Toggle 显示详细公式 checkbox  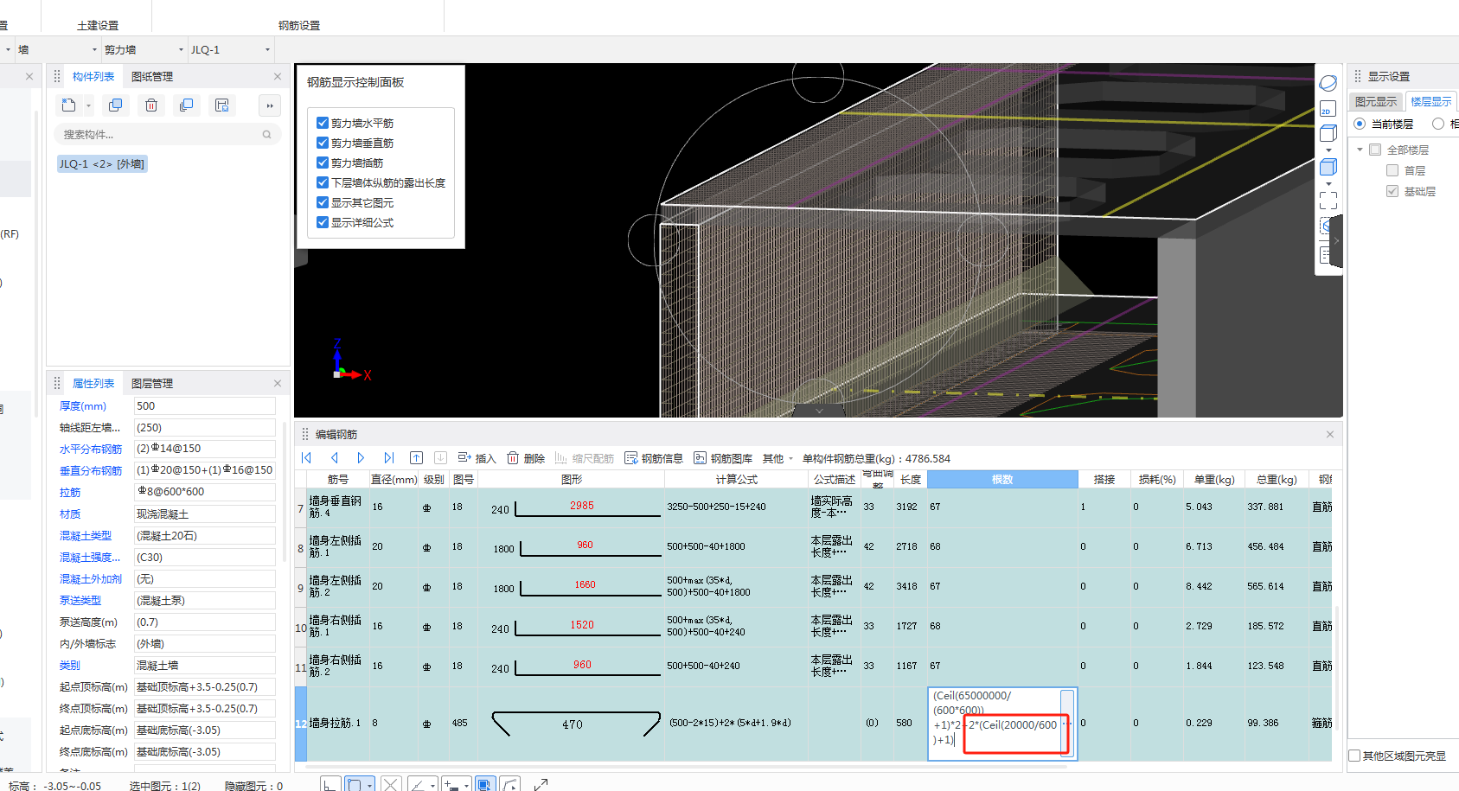pyautogui.click(x=323, y=222)
